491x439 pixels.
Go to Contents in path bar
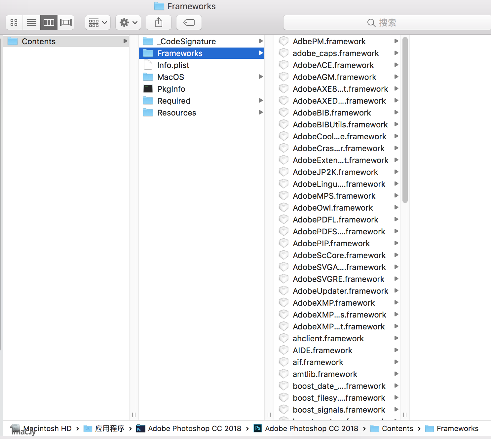(x=392, y=428)
